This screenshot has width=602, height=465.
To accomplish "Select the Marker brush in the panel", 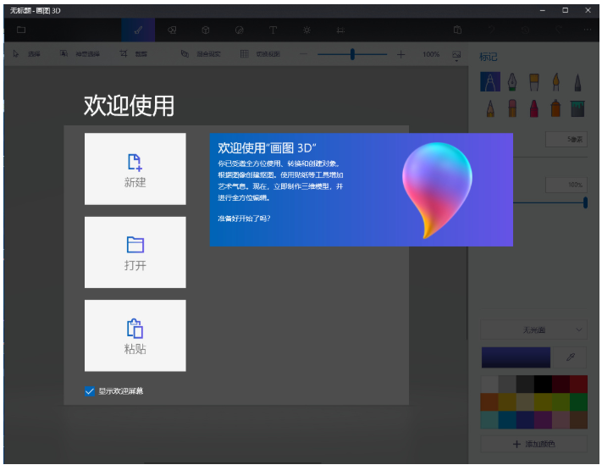I will click(489, 81).
